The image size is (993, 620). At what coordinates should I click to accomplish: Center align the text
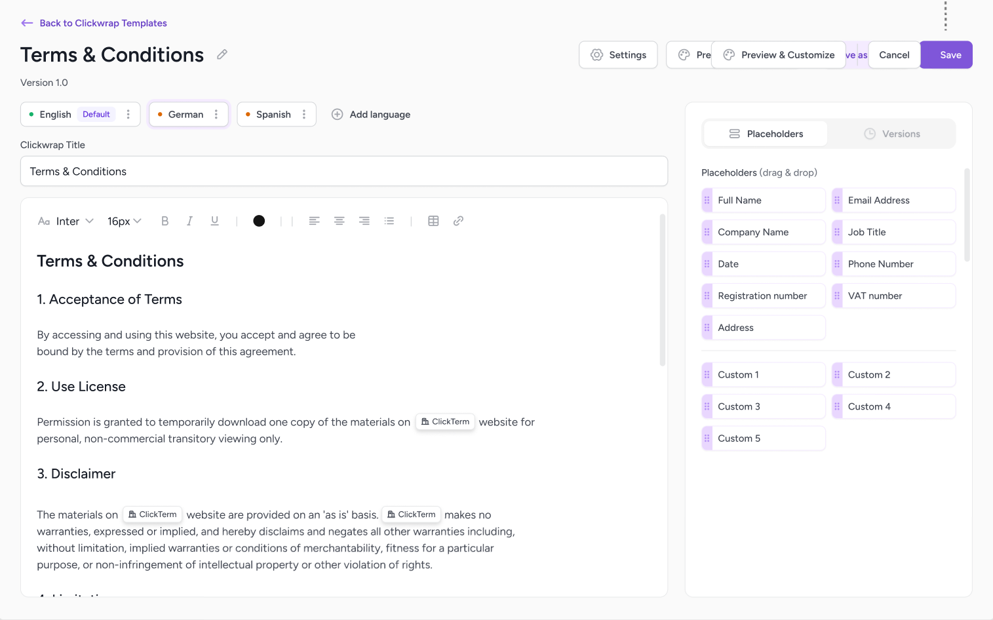click(339, 221)
